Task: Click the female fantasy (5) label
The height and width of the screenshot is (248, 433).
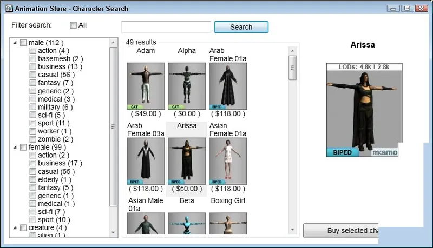Action: 56,187
